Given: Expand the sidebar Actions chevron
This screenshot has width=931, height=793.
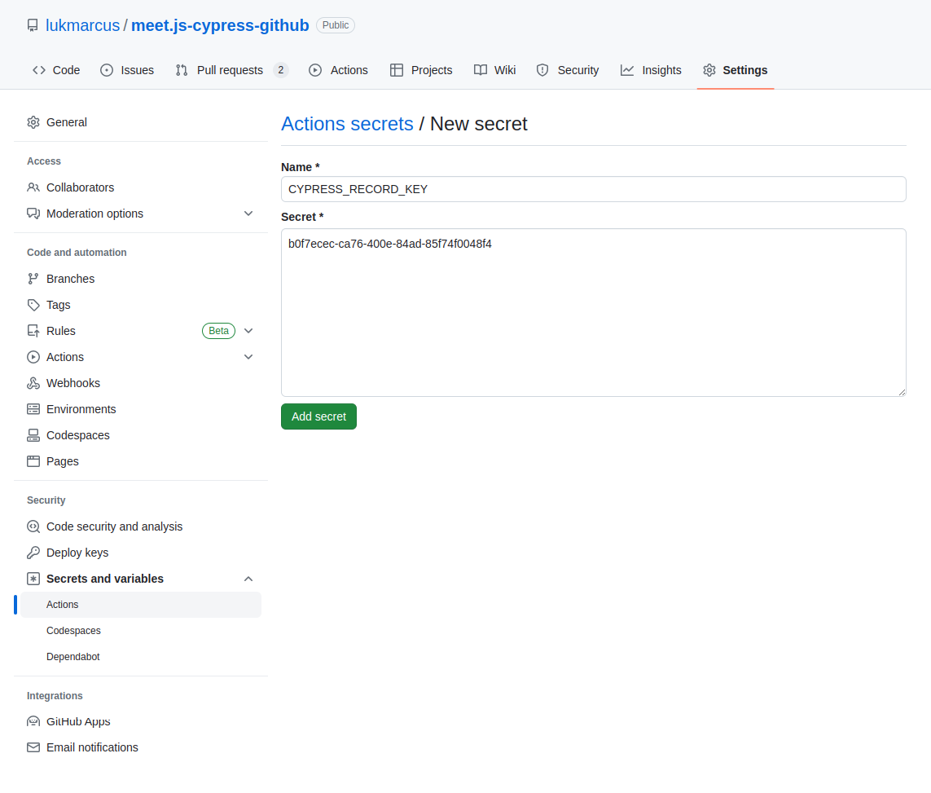Looking at the screenshot, I should tap(248, 358).
